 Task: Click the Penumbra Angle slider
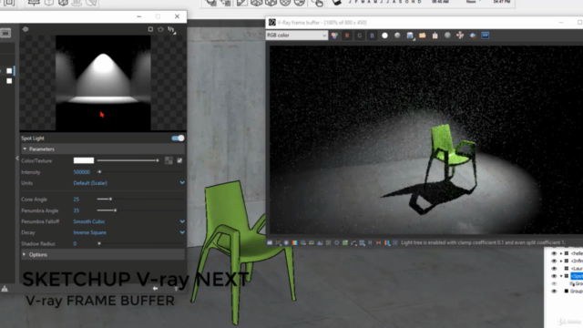click(140, 210)
